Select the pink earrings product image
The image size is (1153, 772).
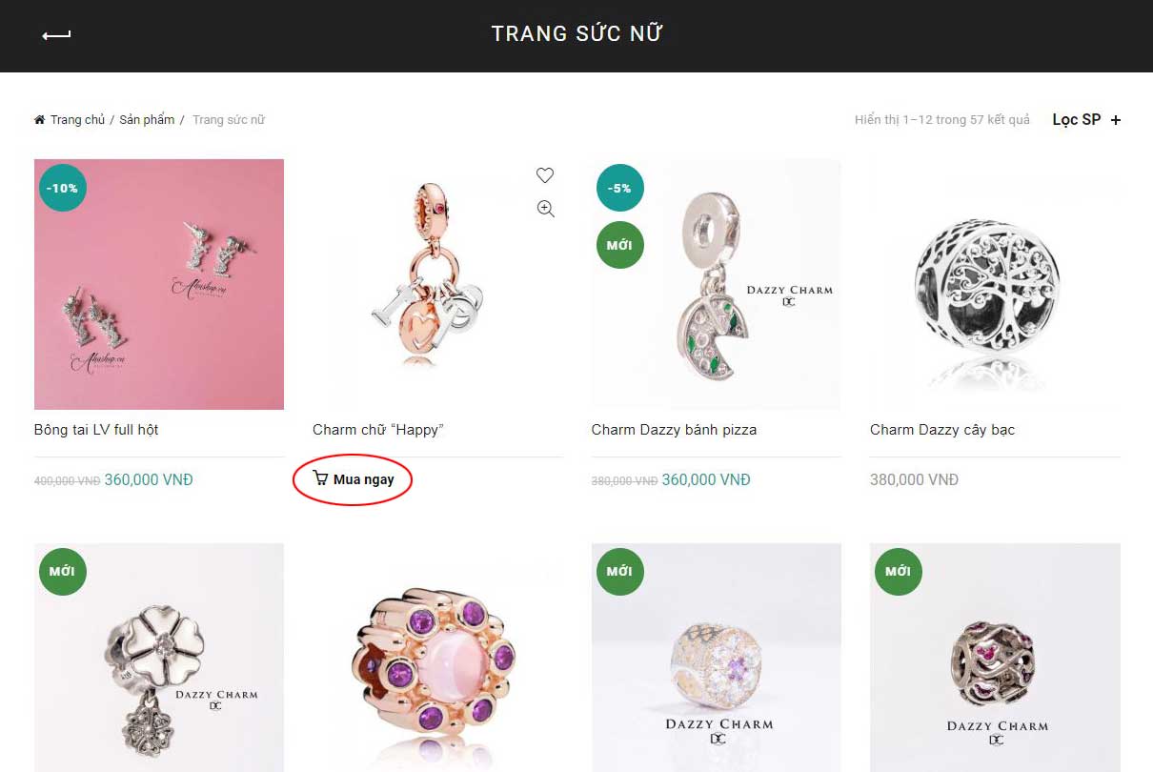pyautogui.click(x=159, y=284)
